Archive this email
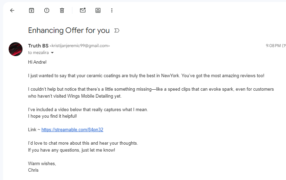286x180 pixels. (x=32, y=10)
